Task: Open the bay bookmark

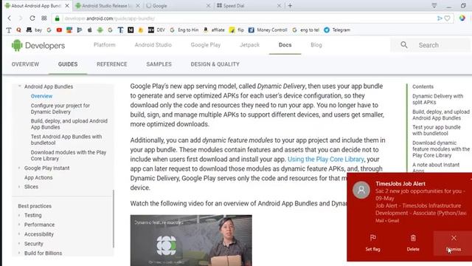Action: (34, 30)
